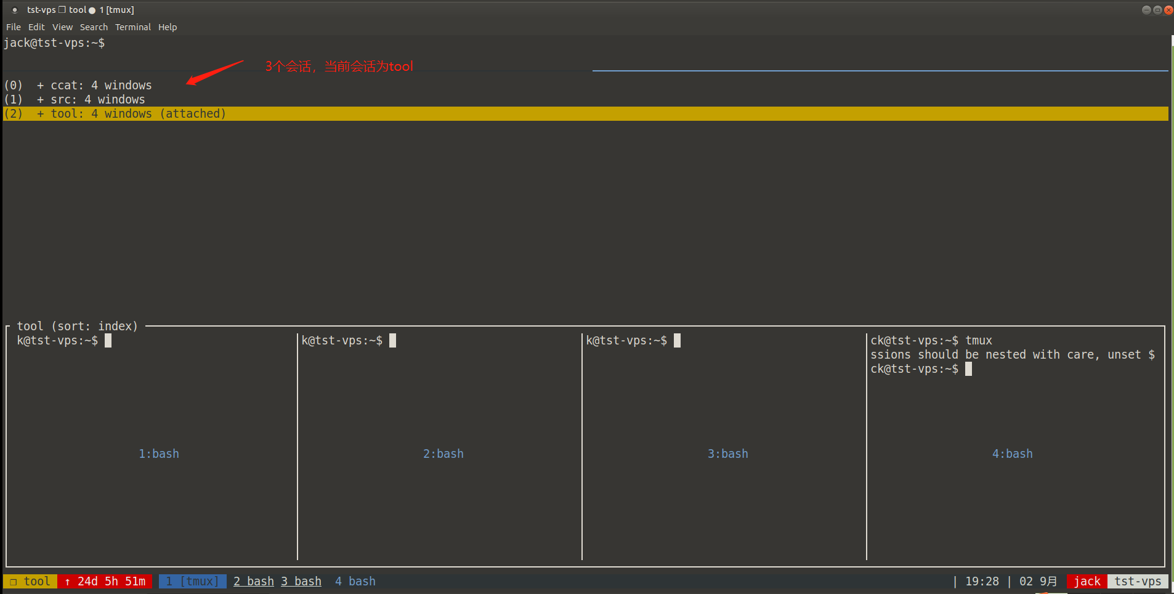Click the tmux command in pane 4 preview
The image size is (1174, 594).
pyautogui.click(x=979, y=341)
